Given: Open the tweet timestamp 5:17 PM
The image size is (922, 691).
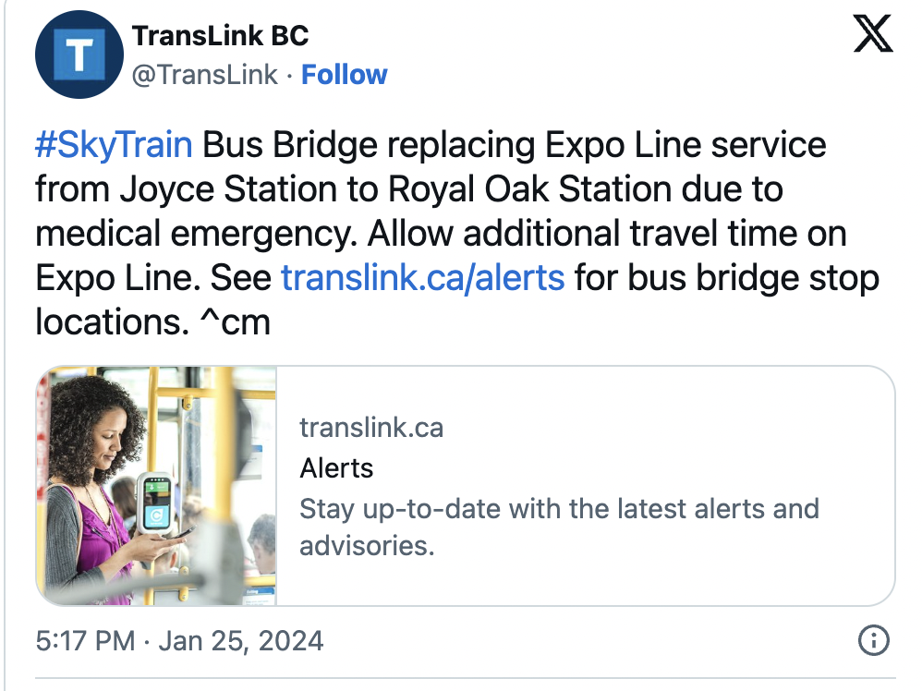Looking at the screenshot, I should [85, 640].
